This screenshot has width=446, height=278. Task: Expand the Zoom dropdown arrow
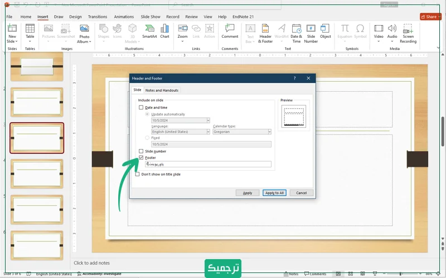182,41
